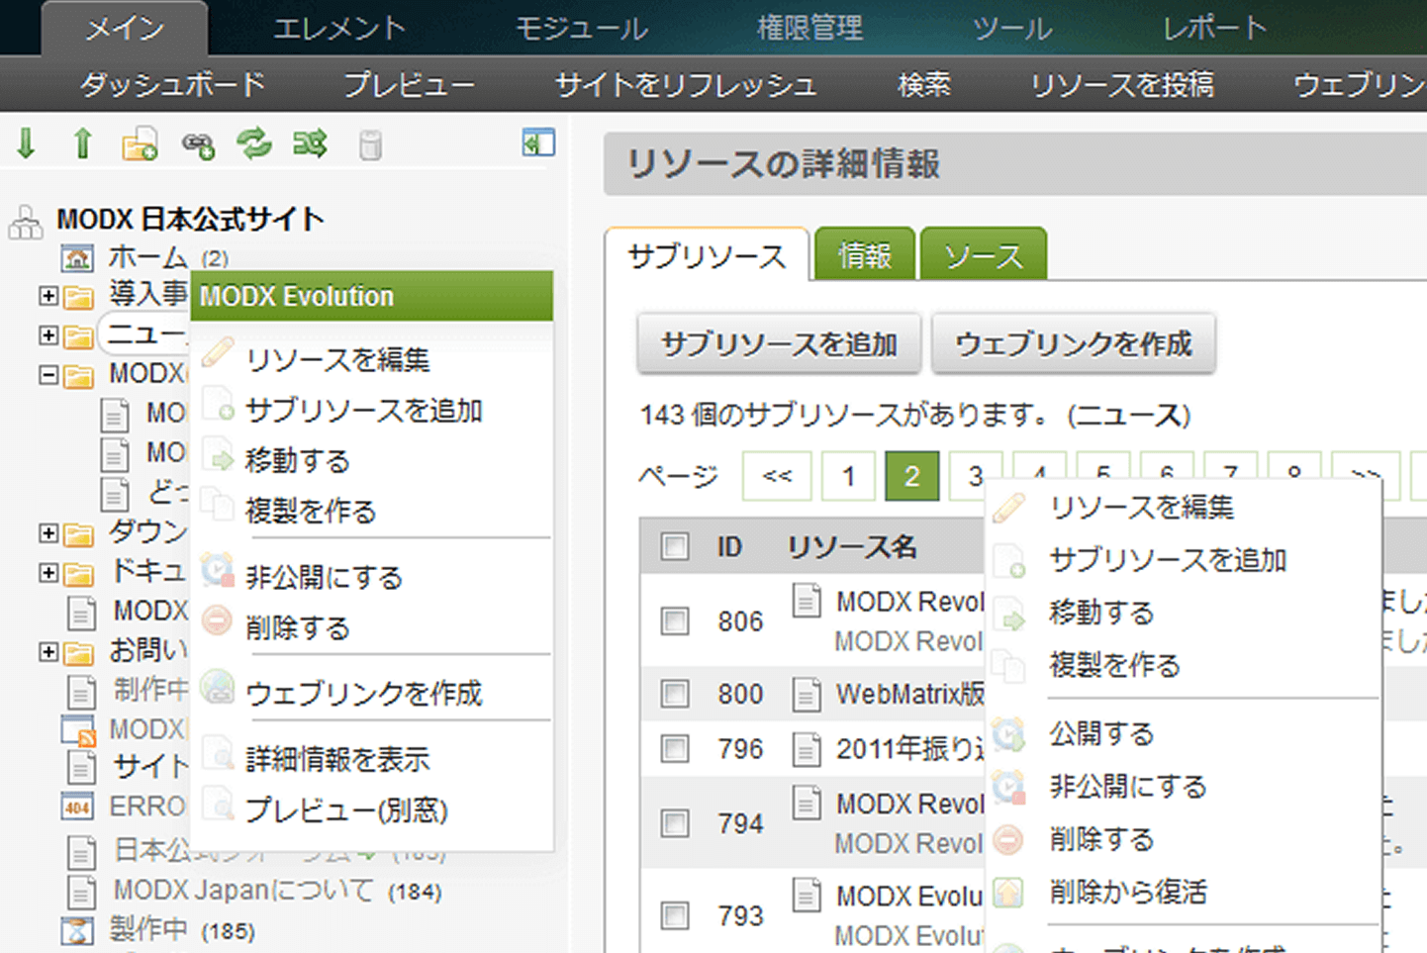The image size is (1427, 953).
Task: Choose 非公開にする in left context menu
Action: click(x=324, y=577)
